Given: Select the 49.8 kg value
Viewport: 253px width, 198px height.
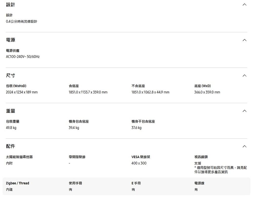Looking at the screenshot, I should click(11, 128).
